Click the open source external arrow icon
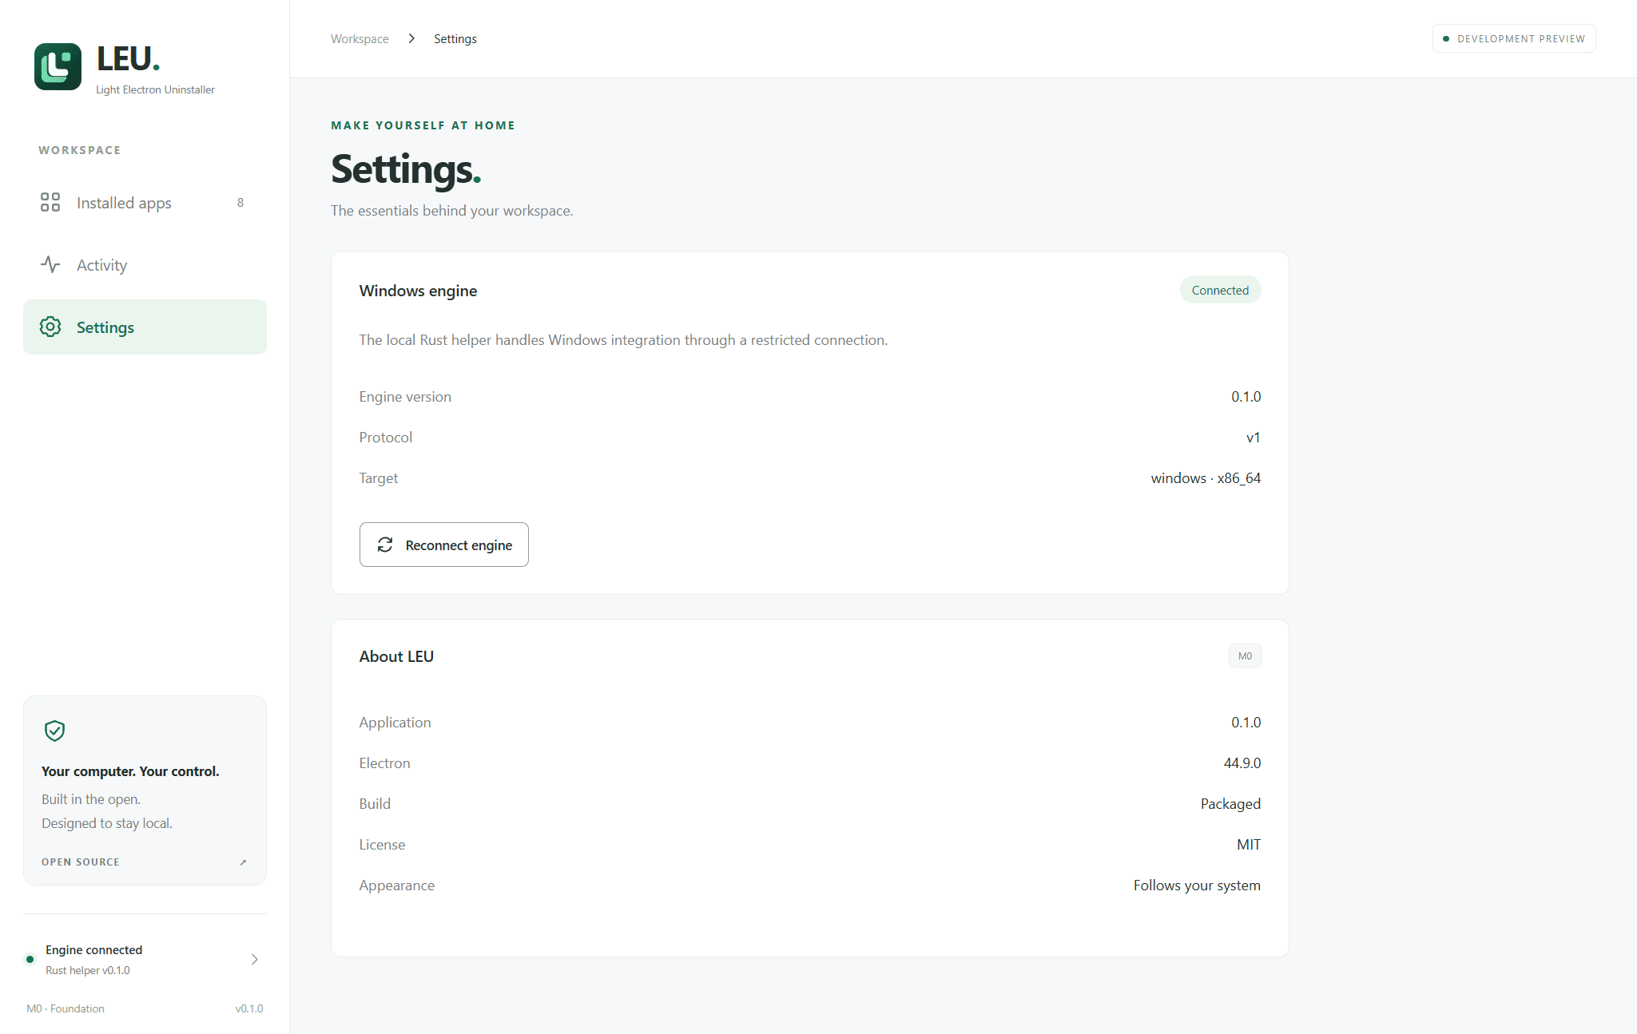Image resolution: width=1637 pixels, height=1034 pixels. click(243, 862)
